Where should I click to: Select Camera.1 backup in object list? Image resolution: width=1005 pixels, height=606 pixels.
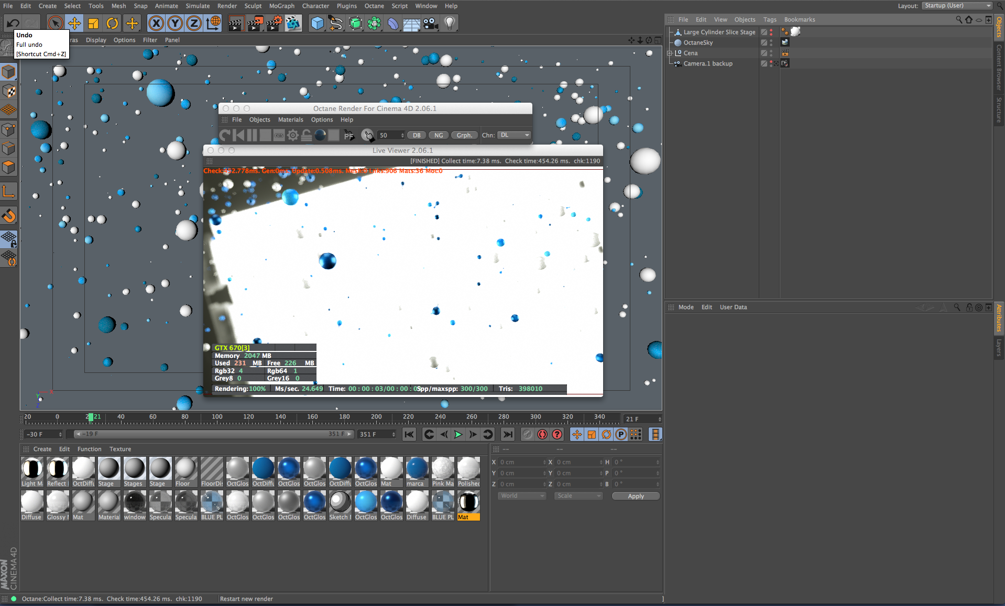click(708, 63)
